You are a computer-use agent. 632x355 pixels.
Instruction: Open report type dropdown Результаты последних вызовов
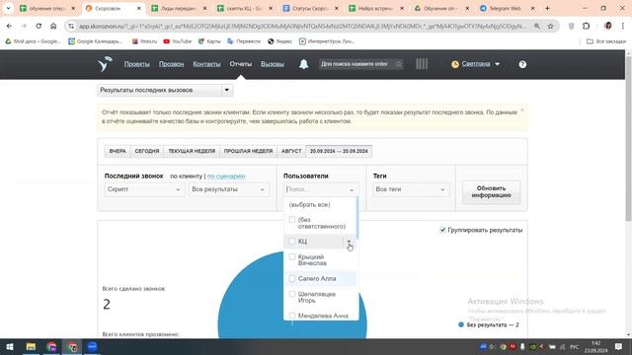tap(165, 90)
